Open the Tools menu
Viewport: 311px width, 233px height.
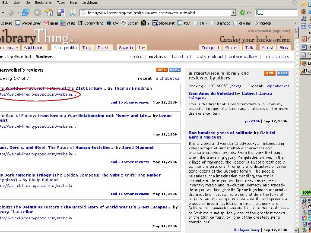click(61, 3)
